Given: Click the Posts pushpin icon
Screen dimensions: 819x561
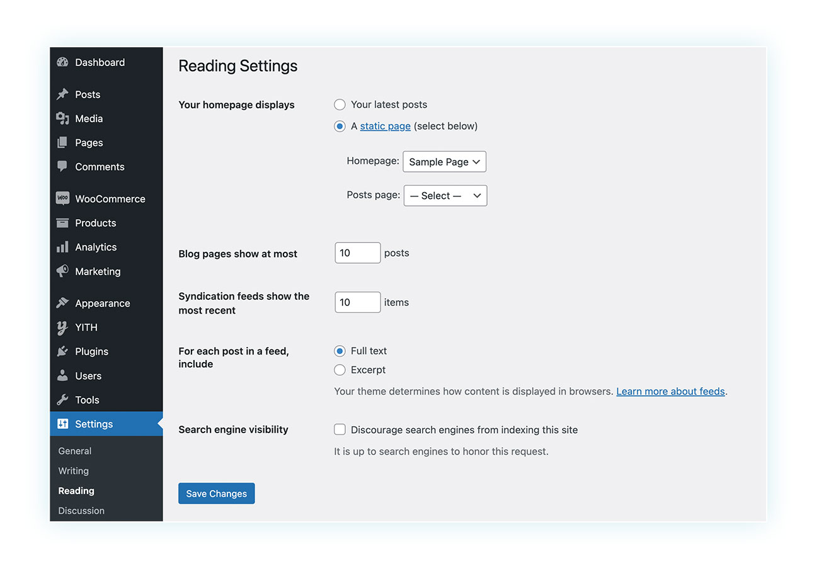Looking at the screenshot, I should (x=62, y=94).
